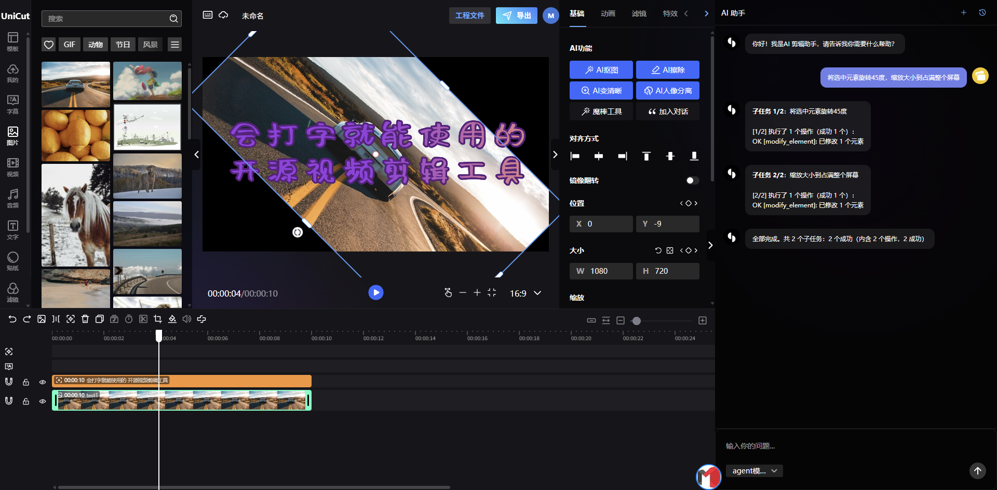Click the 工程文件 project file button
This screenshot has height=490, width=997.
(x=470, y=16)
